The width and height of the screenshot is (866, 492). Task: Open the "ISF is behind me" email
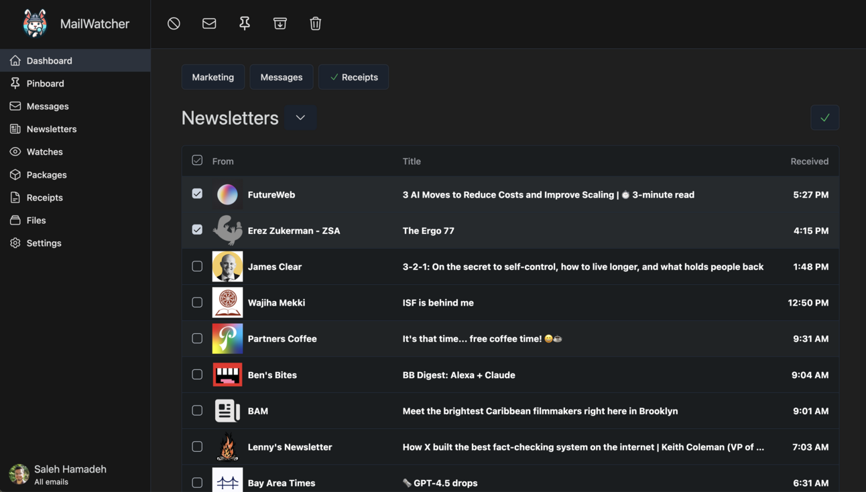(438, 303)
